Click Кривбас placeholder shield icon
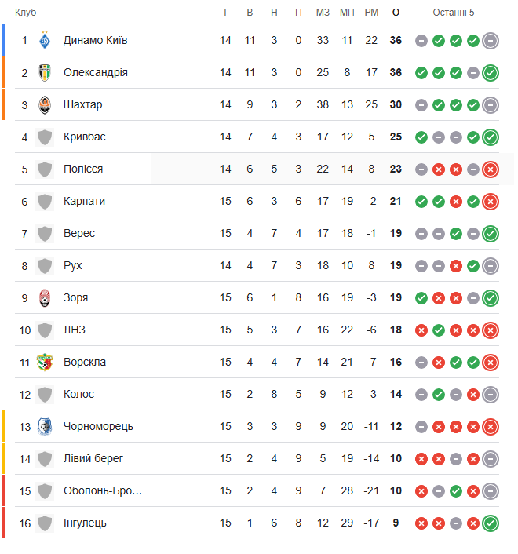Screen dimensions: 518x554 [x=45, y=137]
